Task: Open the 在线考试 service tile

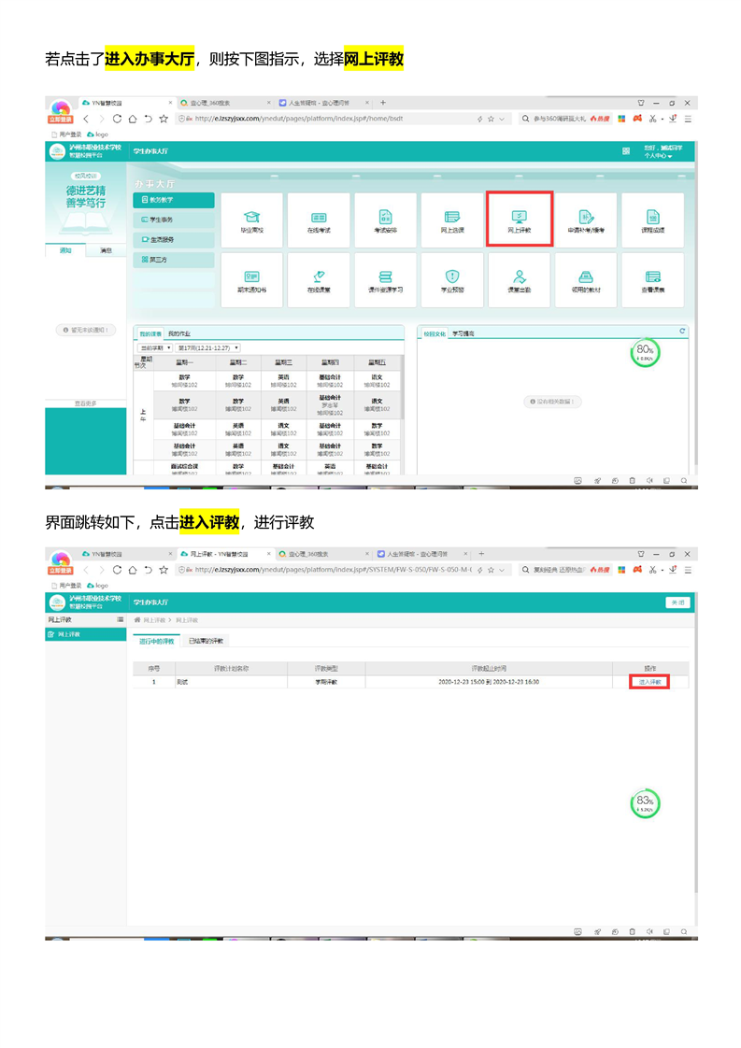Action: click(319, 220)
